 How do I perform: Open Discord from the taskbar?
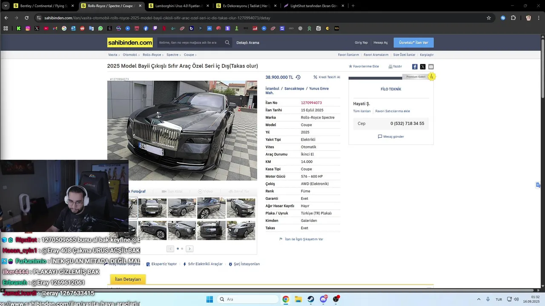323,299
